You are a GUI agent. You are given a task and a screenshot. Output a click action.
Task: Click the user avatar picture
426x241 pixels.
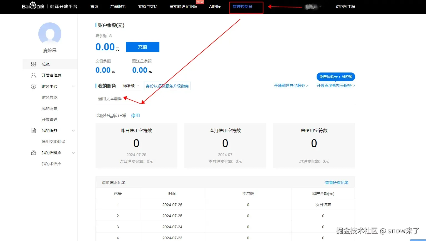[50, 34]
